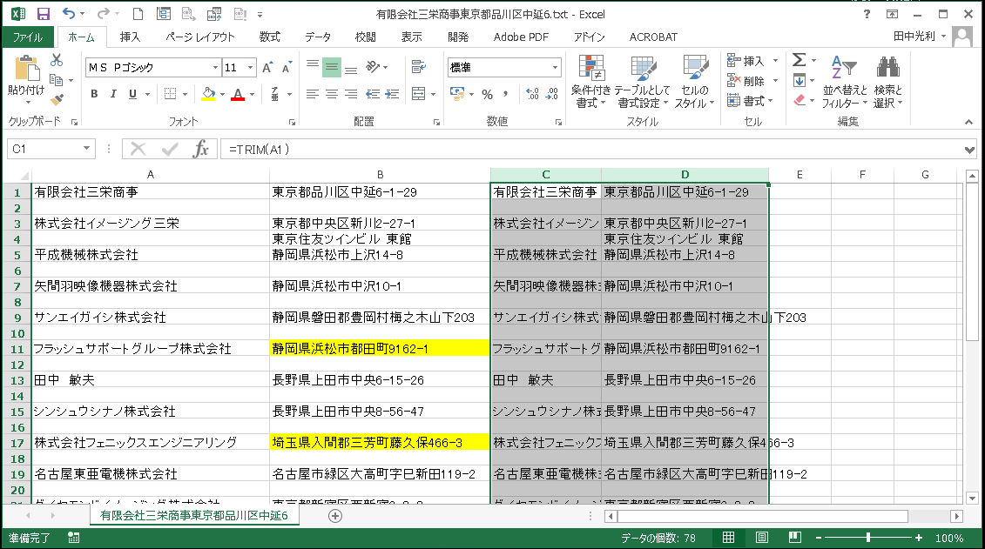Switch to the 数式 (Formulas) tab
This screenshot has height=549, width=985.
click(x=269, y=37)
